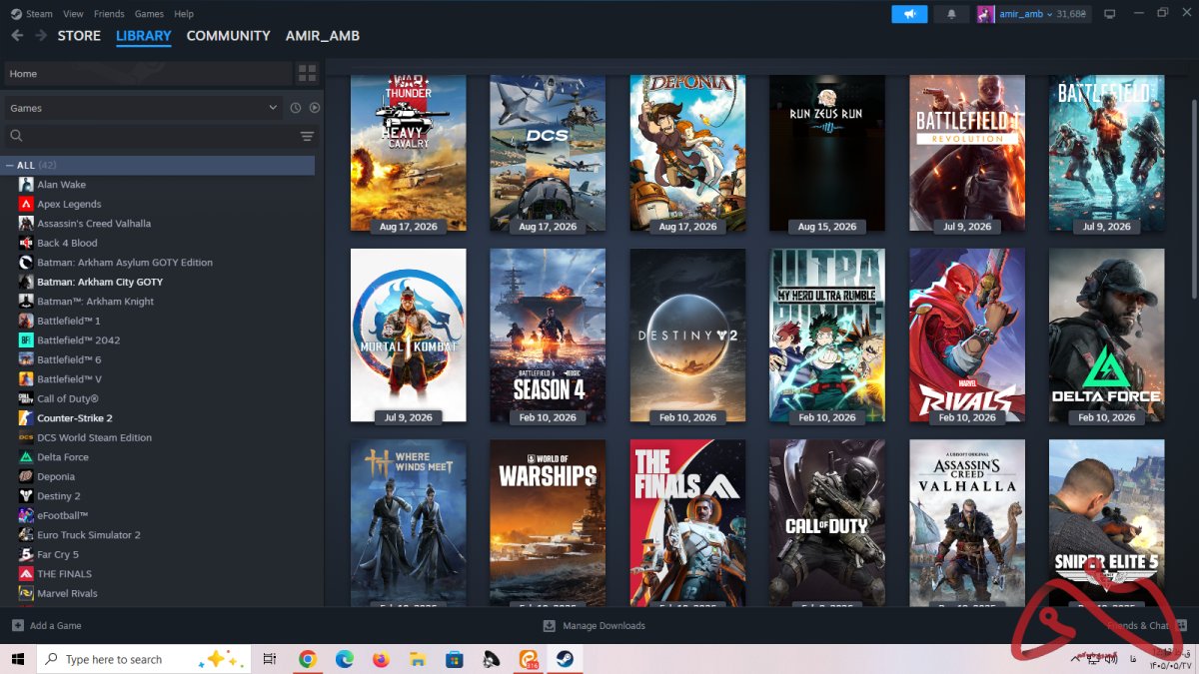The image size is (1199, 674).
Task: Open the Destiny 2 cover art
Action: pyautogui.click(x=687, y=336)
